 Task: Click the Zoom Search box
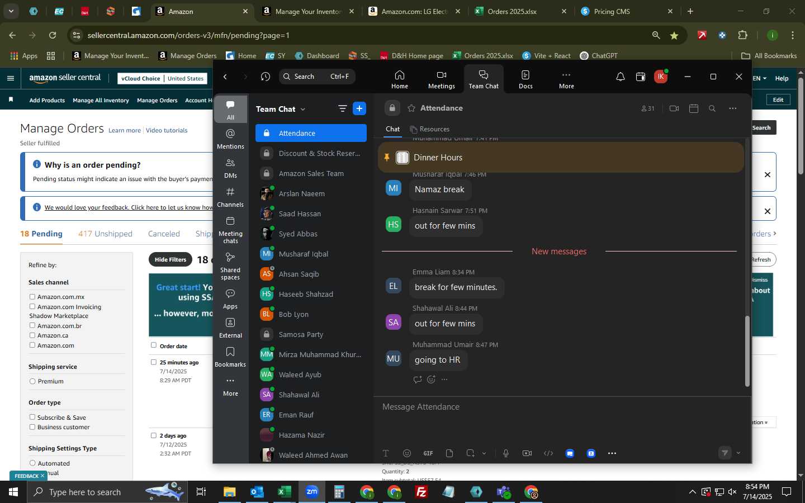(317, 77)
